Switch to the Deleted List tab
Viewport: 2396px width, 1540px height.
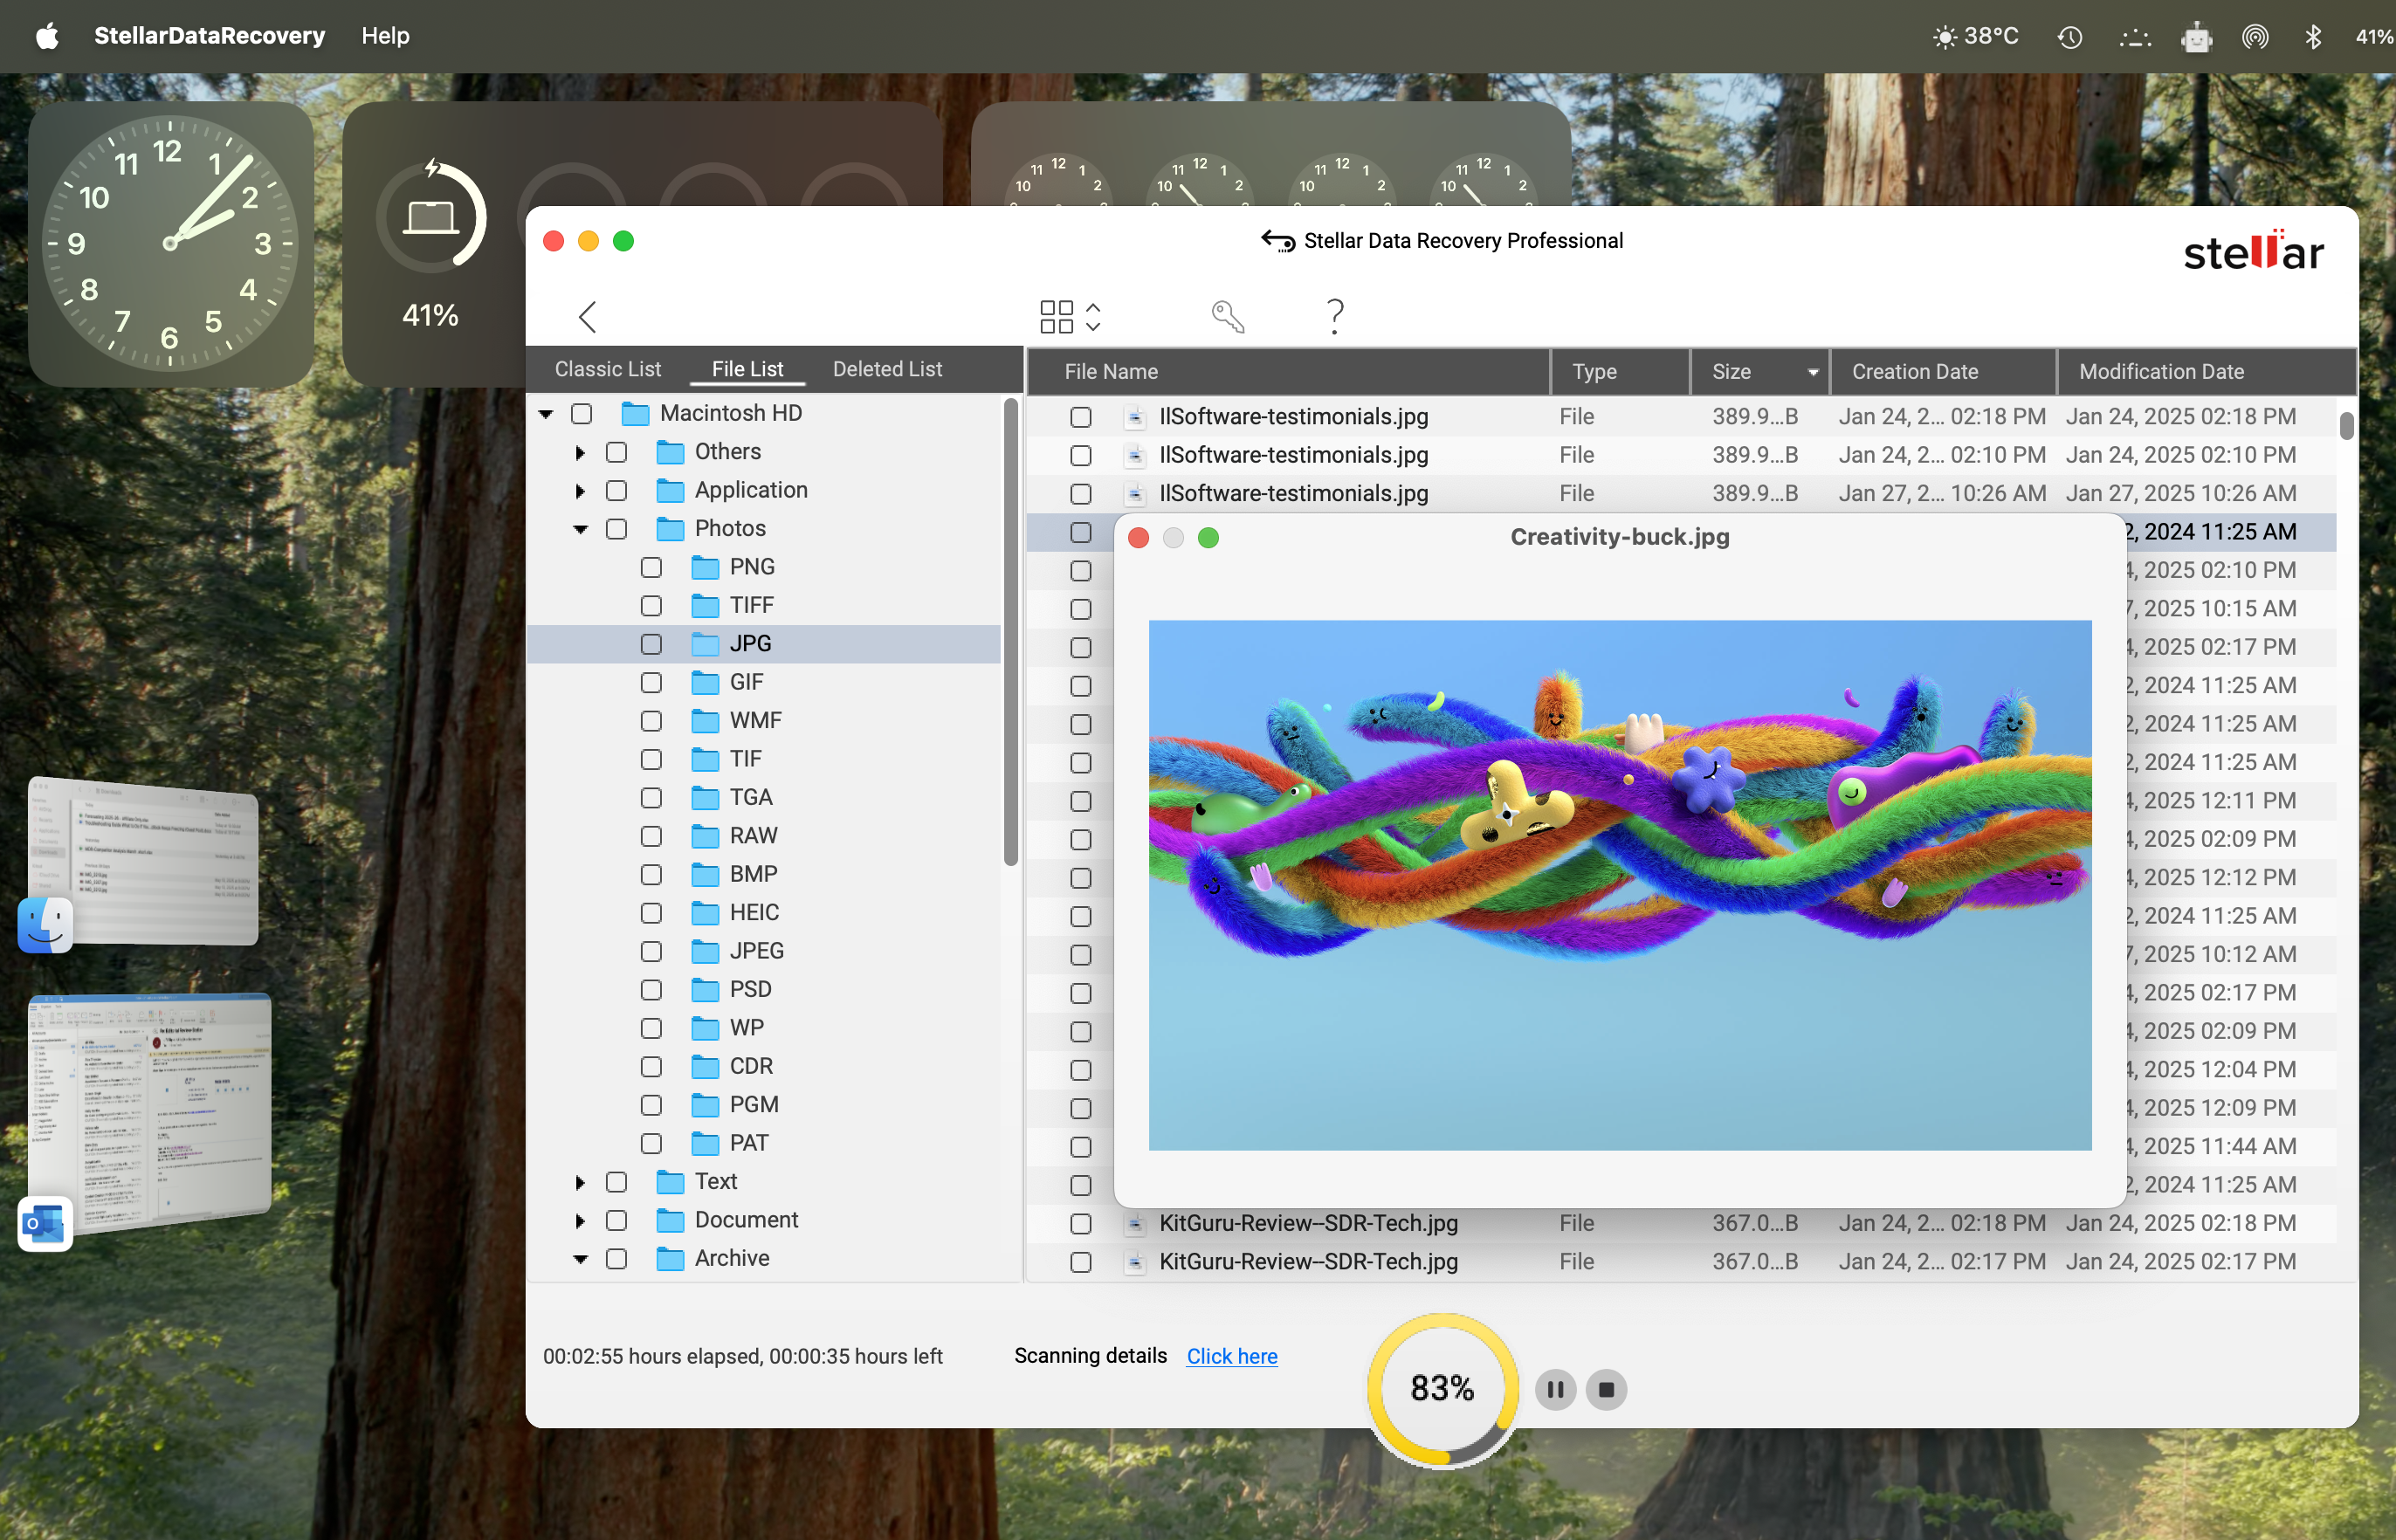pos(887,369)
